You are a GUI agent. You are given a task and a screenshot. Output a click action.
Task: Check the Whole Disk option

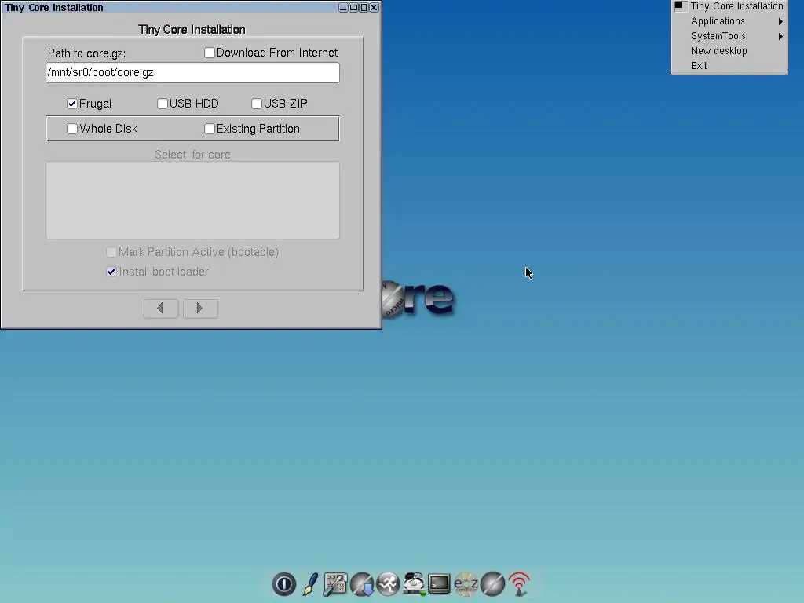pyautogui.click(x=72, y=129)
